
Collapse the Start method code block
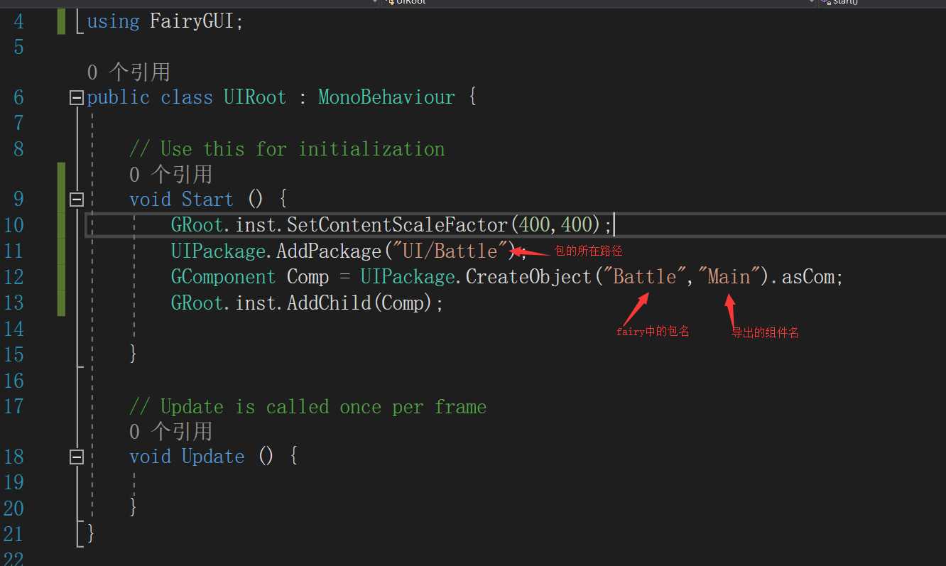coord(76,200)
